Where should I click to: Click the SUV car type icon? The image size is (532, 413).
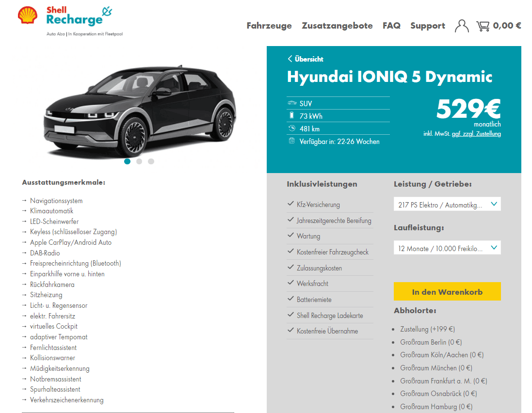[292, 103]
